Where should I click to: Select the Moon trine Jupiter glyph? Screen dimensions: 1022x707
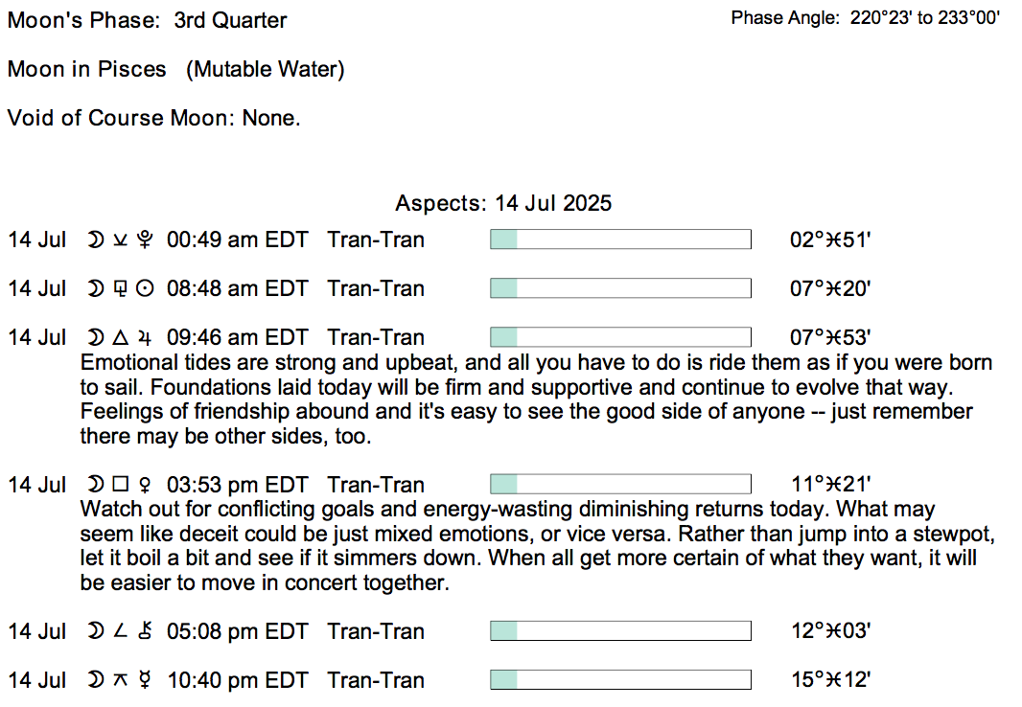coord(121,337)
